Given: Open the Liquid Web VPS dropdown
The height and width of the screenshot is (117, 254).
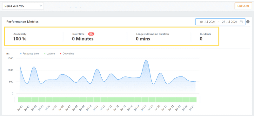Looking at the screenshot, I should pyautogui.click(x=23, y=6).
